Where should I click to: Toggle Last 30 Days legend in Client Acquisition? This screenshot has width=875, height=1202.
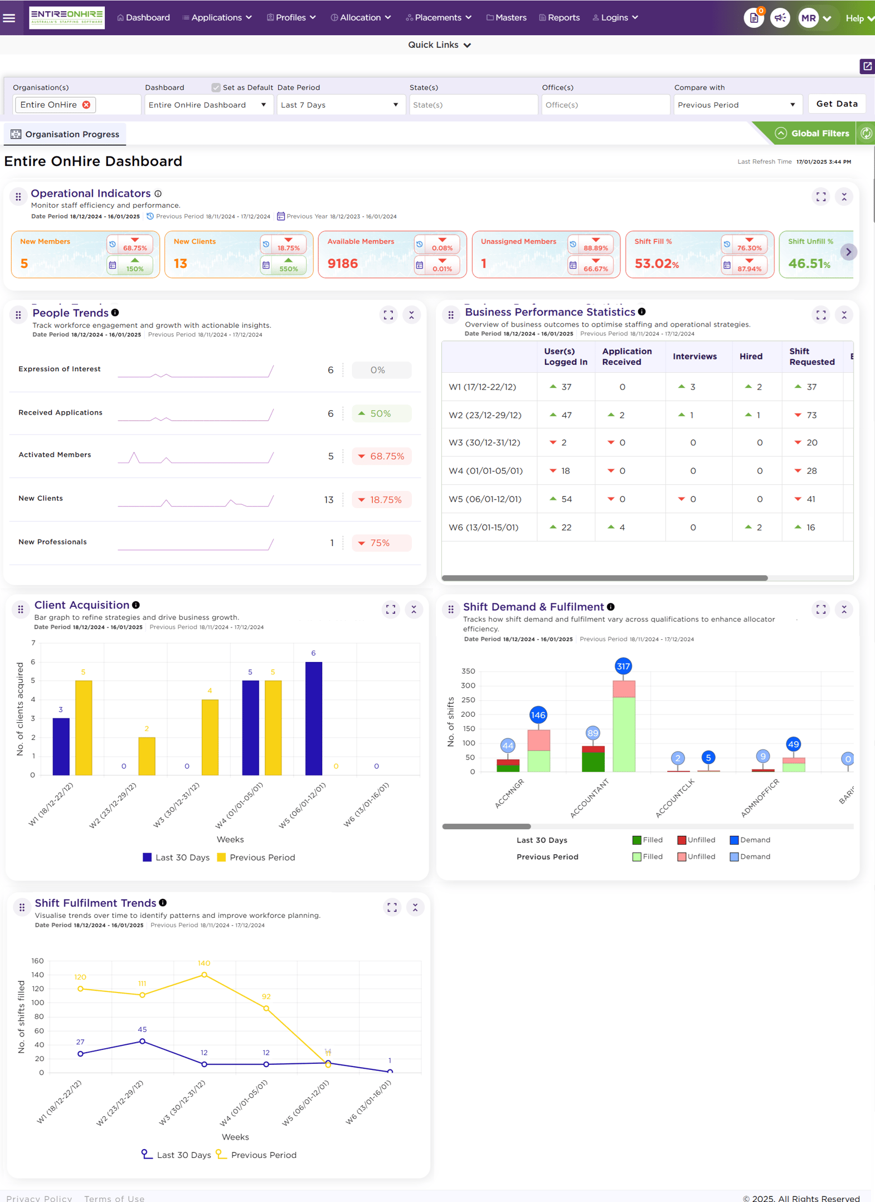pos(176,858)
